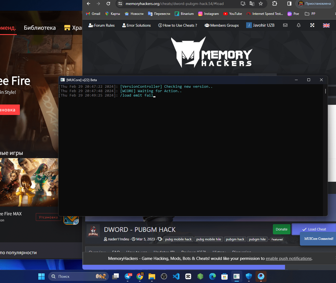Open CapCut from the taskbar
336x283 pixels.
(x=188, y=276)
